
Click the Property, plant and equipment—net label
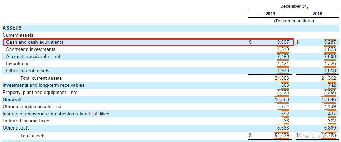point(40,93)
